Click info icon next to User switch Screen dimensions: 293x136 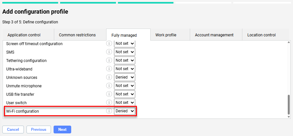(x=109, y=103)
